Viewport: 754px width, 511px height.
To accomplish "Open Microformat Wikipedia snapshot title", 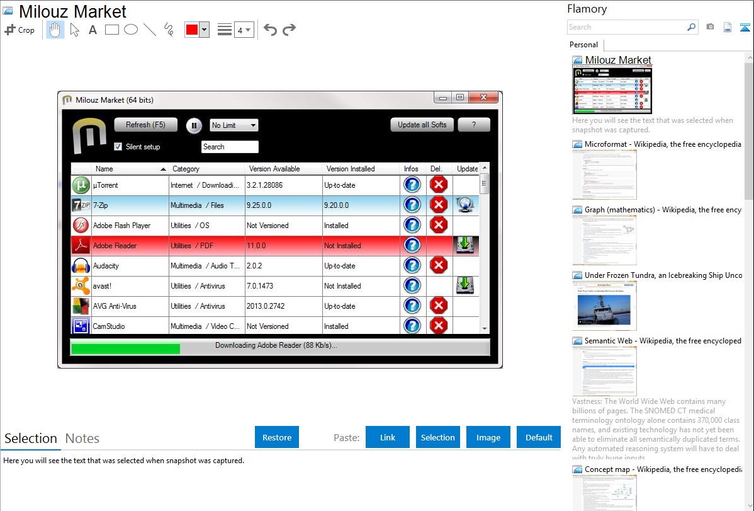I will click(x=663, y=144).
